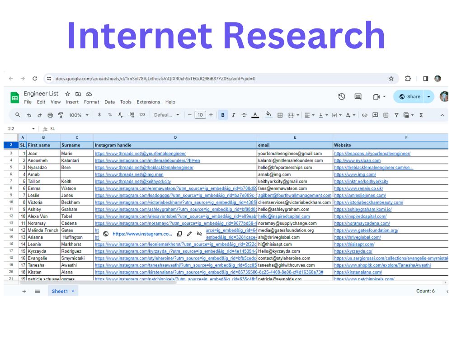Open comments history icon
Screen dimensions: 452x339
click(358, 97)
